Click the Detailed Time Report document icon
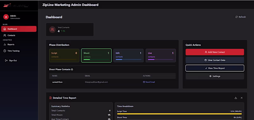The image size is (254, 120). coord(50,98)
